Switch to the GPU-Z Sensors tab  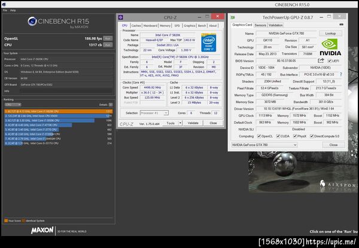point(260,25)
